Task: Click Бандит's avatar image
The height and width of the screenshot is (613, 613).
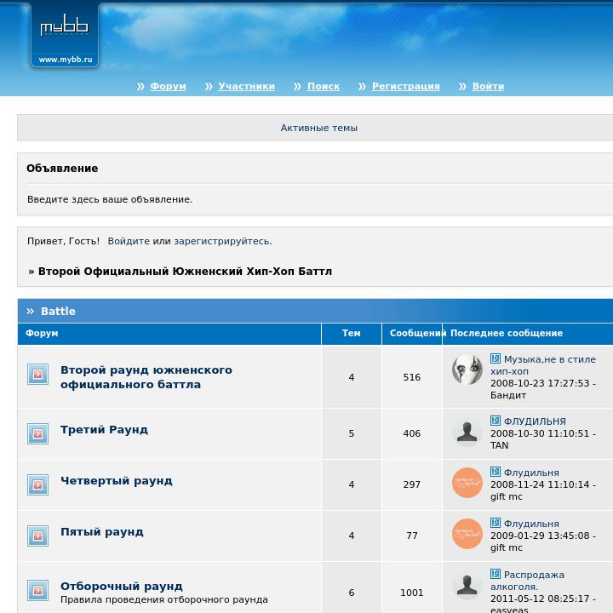Action: (x=467, y=370)
